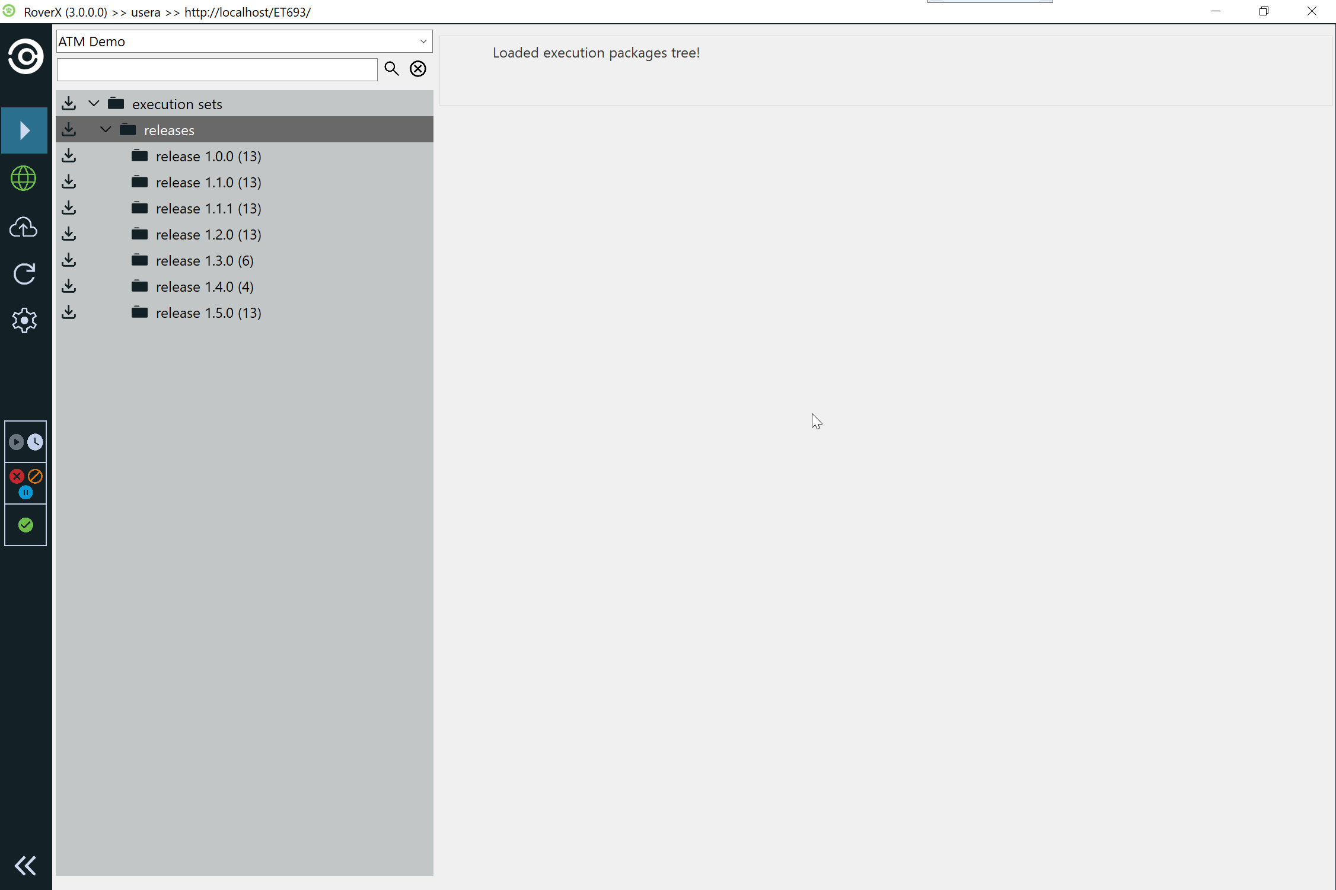Collapse the execution sets tree node

(x=94, y=104)
